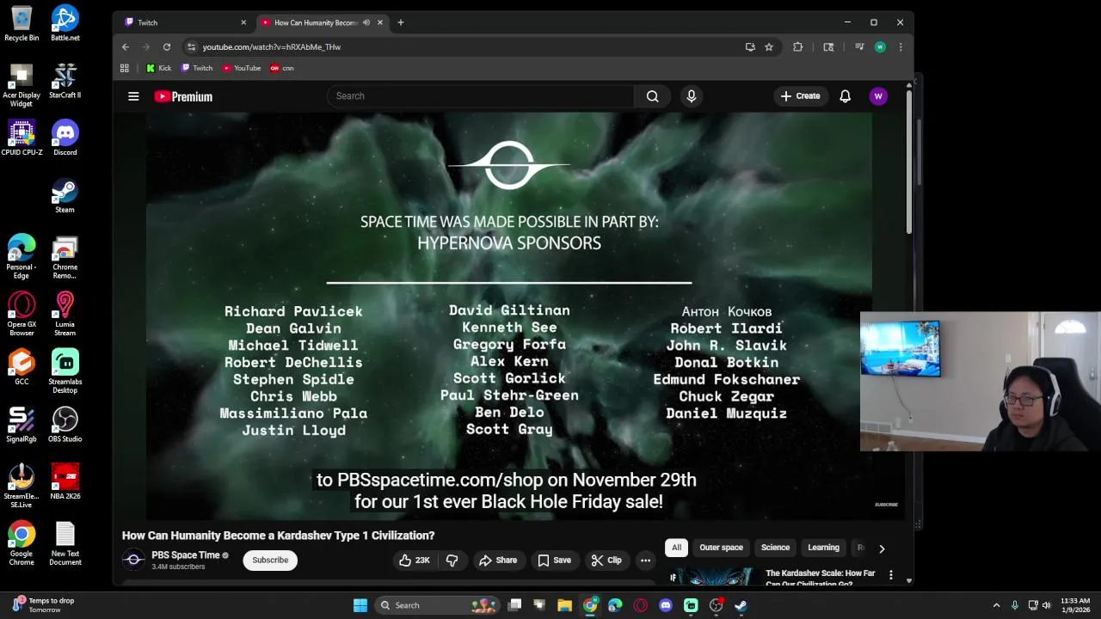Start voice search with microphone icon
1101x619 pixels.
coord(691,96)
